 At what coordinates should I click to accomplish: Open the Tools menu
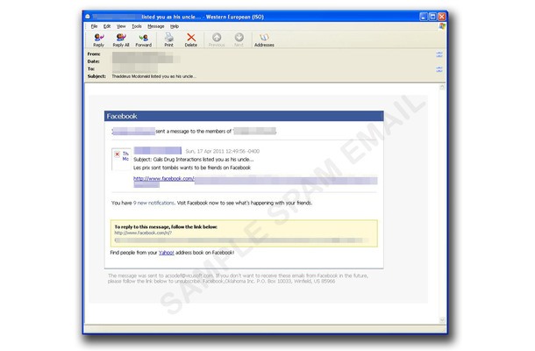tap(137, 26)
